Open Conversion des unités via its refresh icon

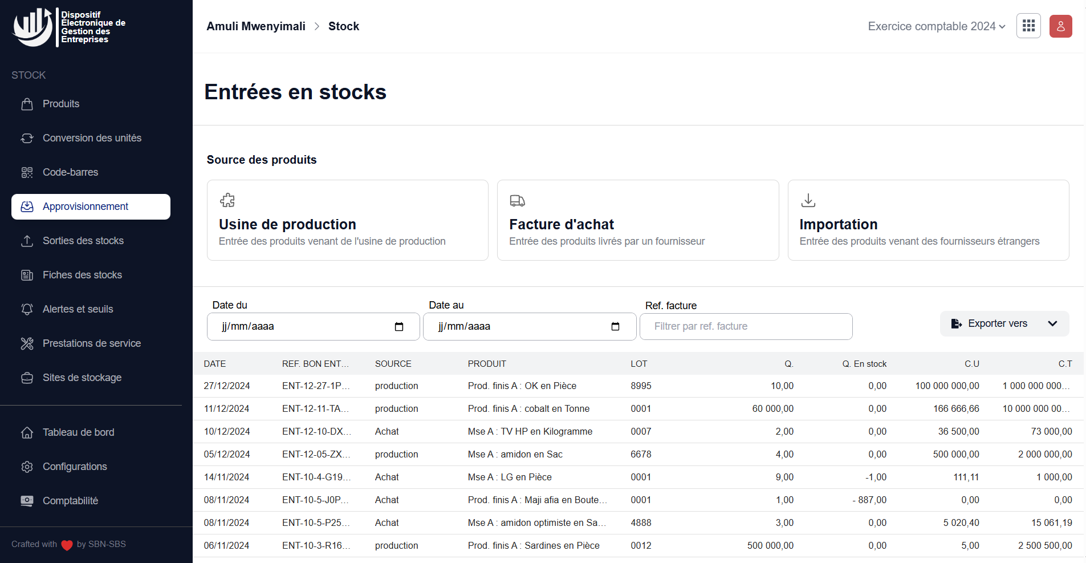[27, 138]
